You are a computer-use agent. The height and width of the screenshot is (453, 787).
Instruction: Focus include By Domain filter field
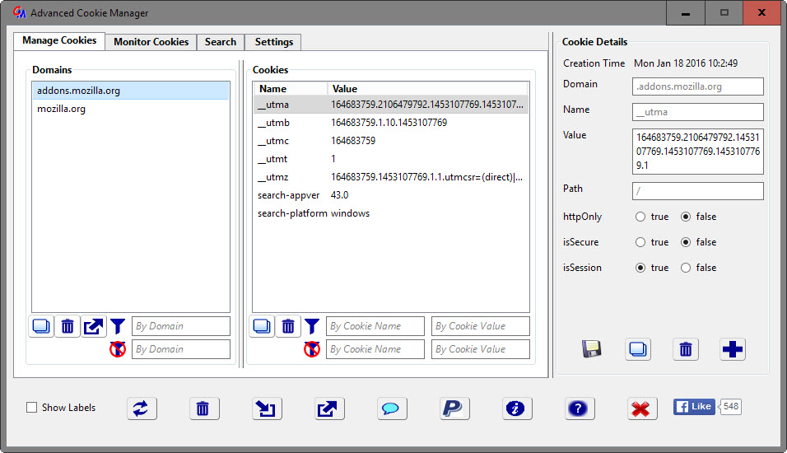point(181,326)
